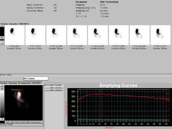
Task: Select the red 99m Technetium legend entry
Action: point(54,85)
